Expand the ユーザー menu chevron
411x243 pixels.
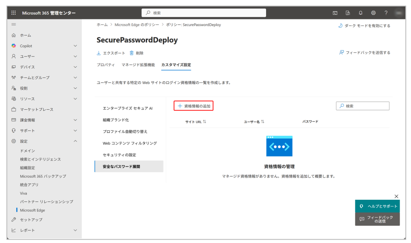[x=75, y=56]
